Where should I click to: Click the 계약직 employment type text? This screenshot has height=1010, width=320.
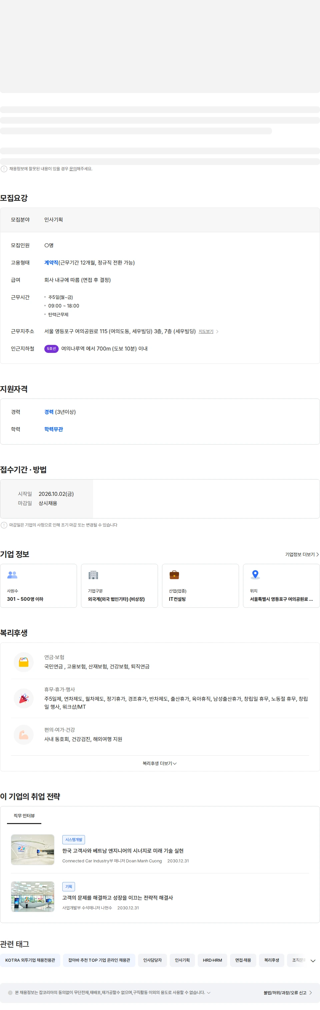point(51,263)
